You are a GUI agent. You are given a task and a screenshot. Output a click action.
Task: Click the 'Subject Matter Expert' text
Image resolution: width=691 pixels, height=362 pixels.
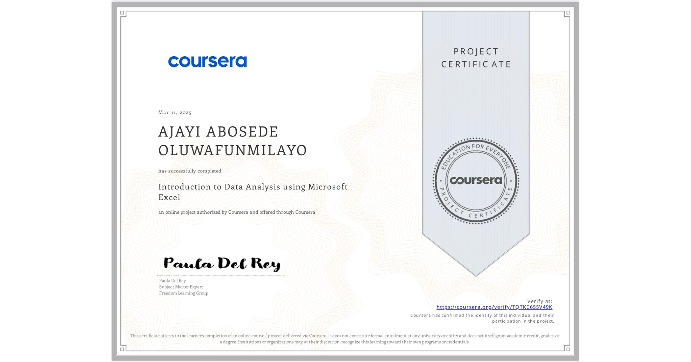pyautogui.click(x=181, y=287)
